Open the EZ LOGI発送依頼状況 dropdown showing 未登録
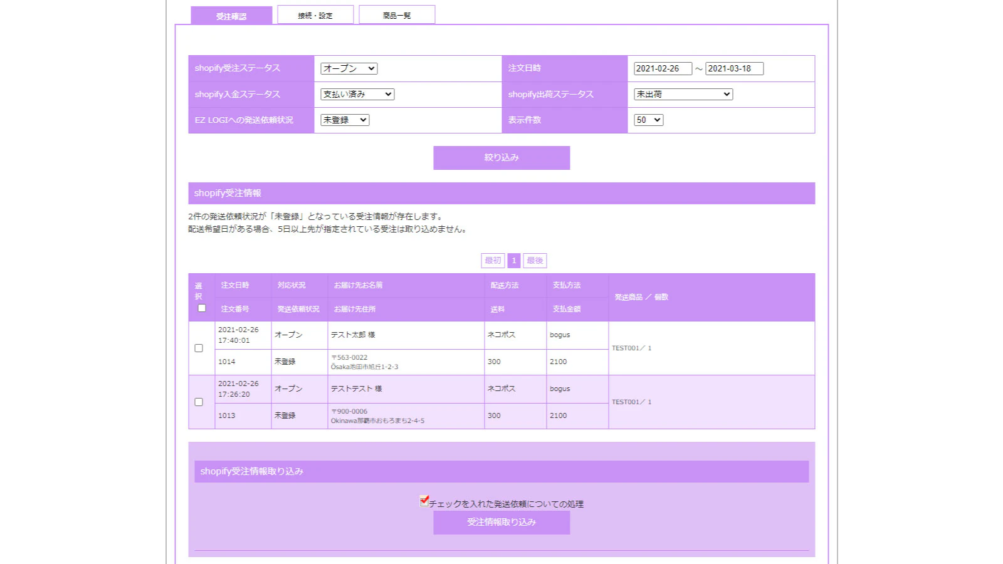Screen dimensions: 1003x564 pos(345,120)
